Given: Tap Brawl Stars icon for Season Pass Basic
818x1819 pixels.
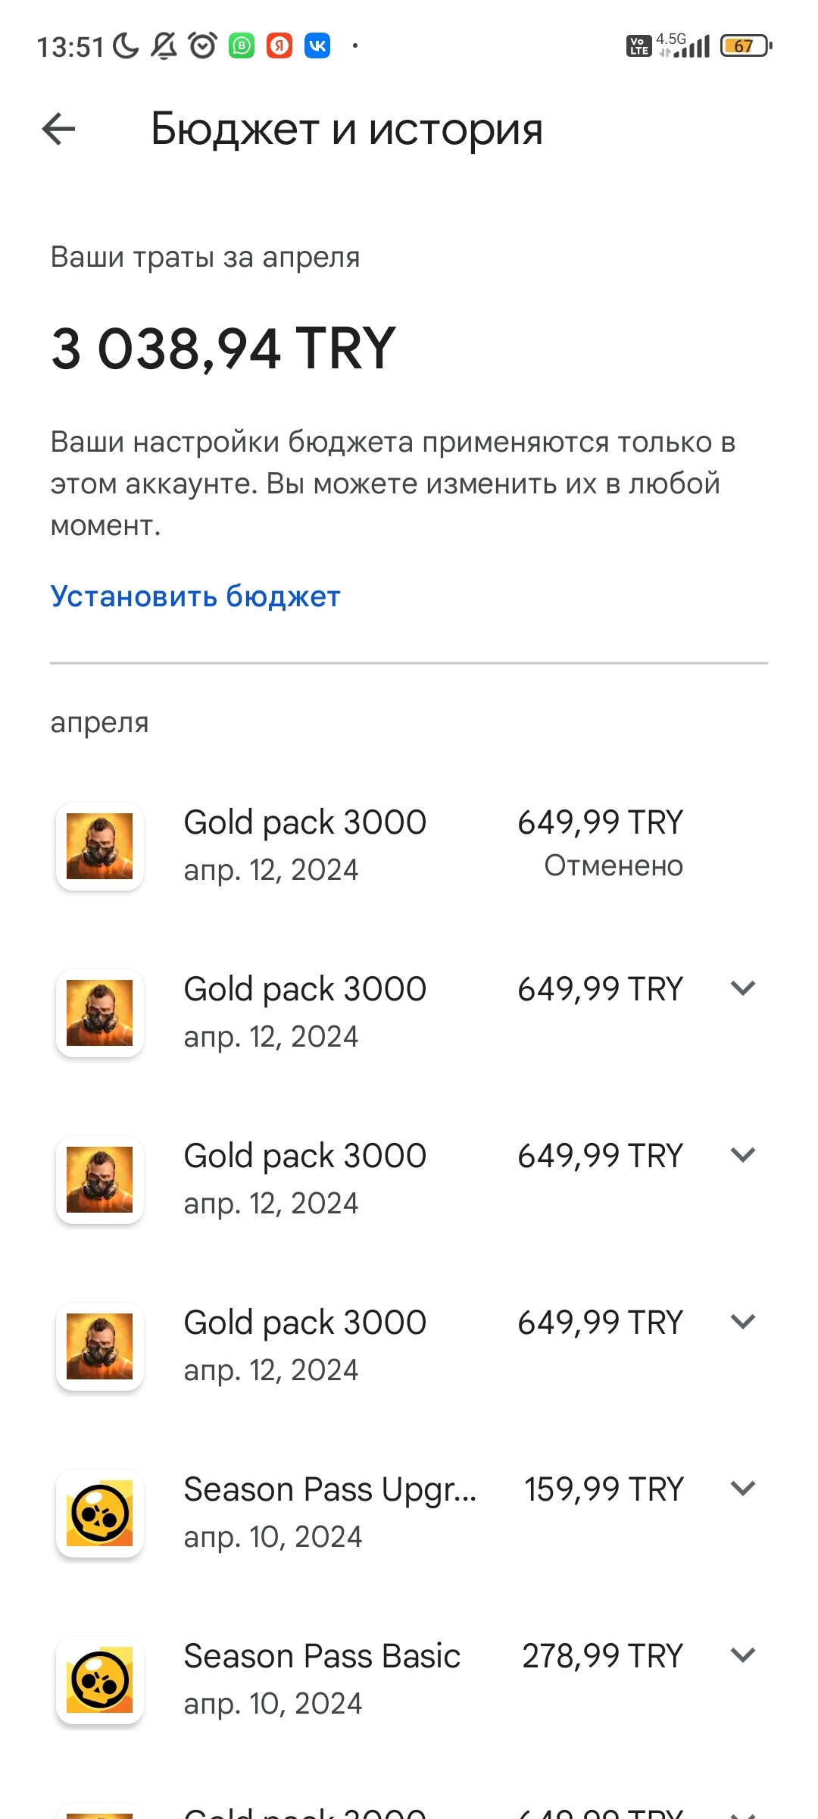Looking at the screenshot, I should (x=100, y=1680).
